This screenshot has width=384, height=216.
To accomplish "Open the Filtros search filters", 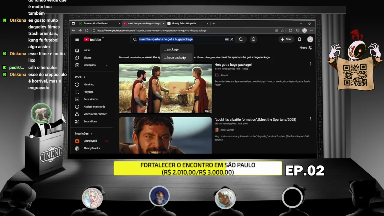I will click(x=306, y=48).
